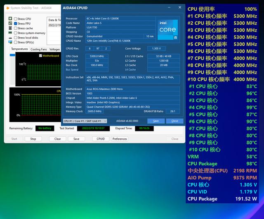
Task: Click the CPU 使用率 100% overlay row
Action: 222,9
